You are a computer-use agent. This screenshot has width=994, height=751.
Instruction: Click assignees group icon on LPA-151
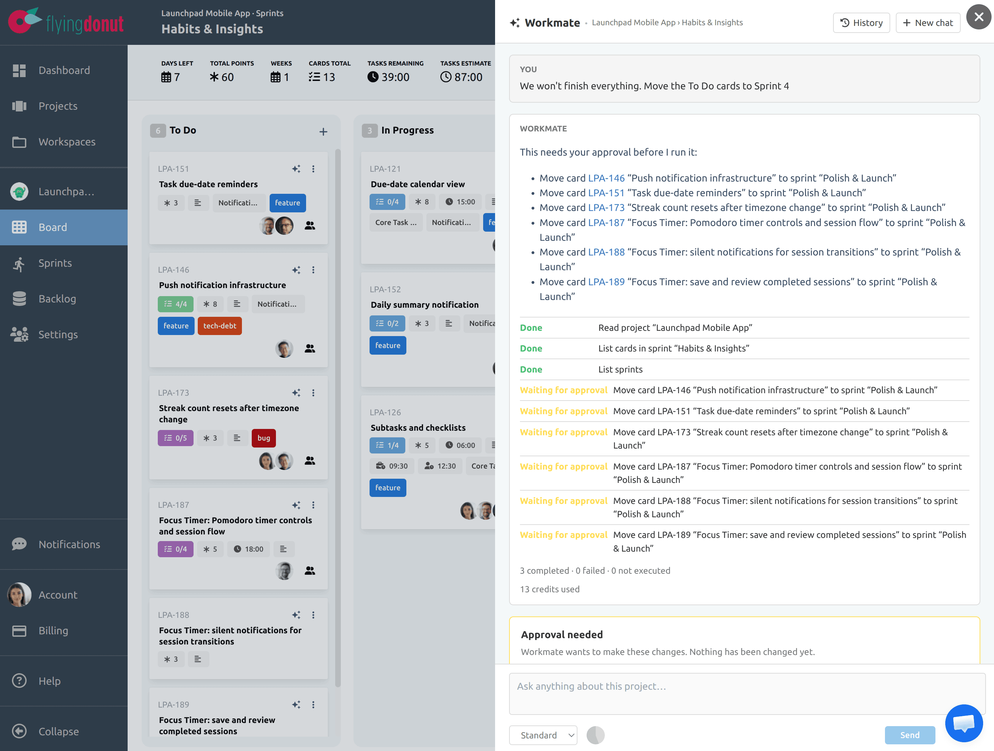click(x=310, y=225)
